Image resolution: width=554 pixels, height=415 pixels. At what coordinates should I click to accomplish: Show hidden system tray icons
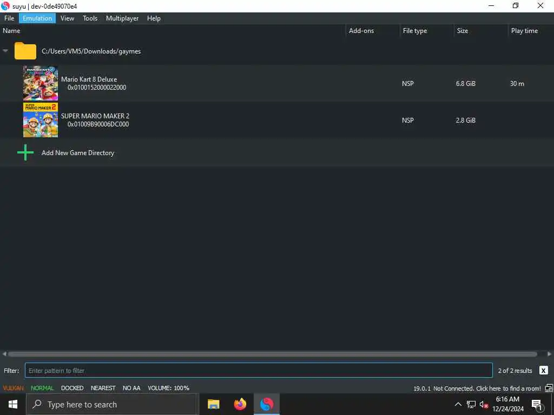click(458, 404)
